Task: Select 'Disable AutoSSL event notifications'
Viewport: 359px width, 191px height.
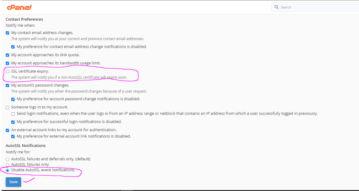Action: 7,170
